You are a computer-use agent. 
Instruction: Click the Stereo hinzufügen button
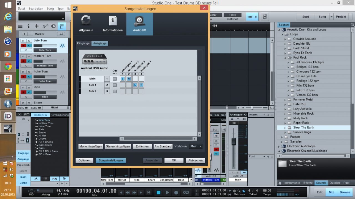pyautogui.click(x=118, y=146)
